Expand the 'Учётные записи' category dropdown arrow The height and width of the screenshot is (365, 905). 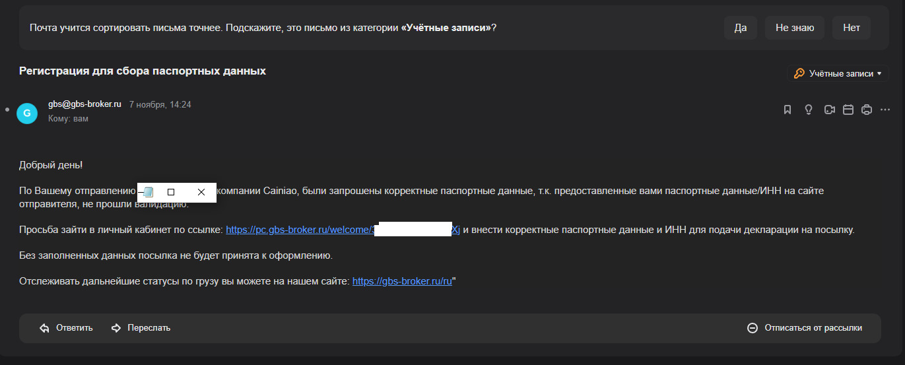(879, 74)
